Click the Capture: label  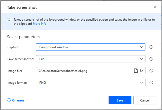click(13, 47)
